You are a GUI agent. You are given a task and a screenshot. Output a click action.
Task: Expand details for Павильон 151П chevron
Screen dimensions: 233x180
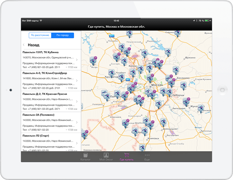pyautogui.click(x=77, y=60)
